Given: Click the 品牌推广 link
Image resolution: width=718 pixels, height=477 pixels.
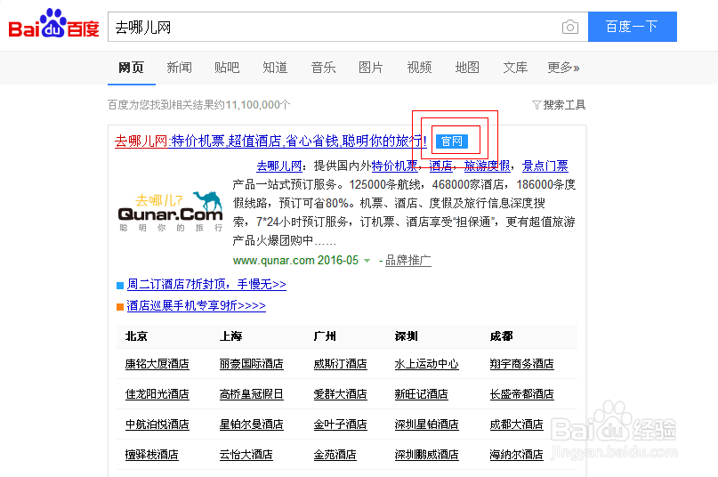Looking at the screenshot, I should (408, 261).
